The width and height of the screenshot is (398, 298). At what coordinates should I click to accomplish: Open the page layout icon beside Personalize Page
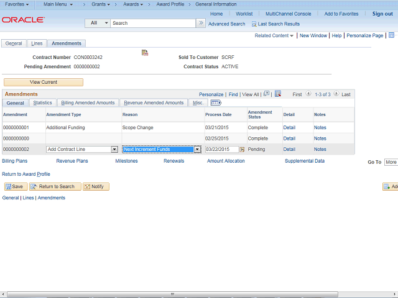pyautogui.click(x=391, y=35)
